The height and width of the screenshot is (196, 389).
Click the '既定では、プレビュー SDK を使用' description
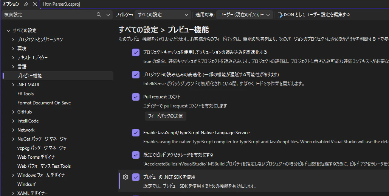(200, 186)
